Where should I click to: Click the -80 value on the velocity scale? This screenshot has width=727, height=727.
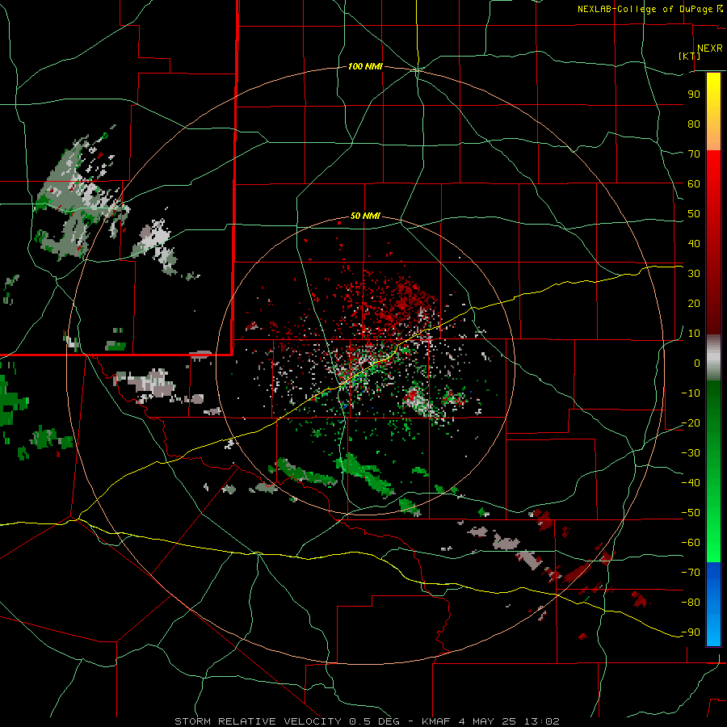click(691, 603)
